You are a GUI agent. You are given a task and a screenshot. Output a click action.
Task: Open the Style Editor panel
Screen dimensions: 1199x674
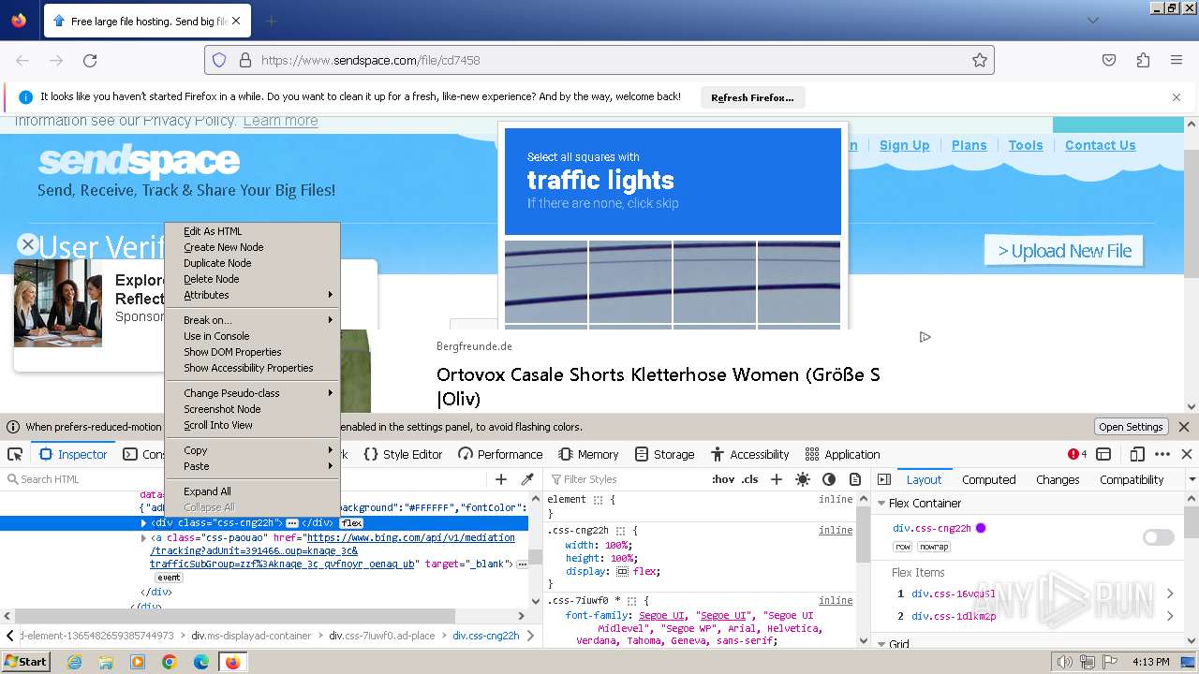click(403, 454)
